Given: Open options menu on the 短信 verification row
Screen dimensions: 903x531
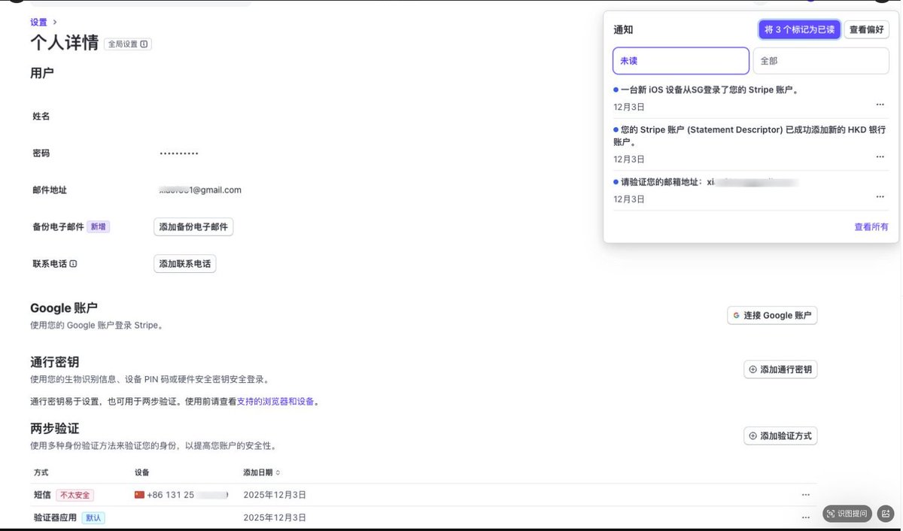Looking at the screenshot, I should (806, 494).
